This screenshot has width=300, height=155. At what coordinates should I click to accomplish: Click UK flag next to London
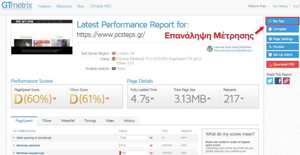coord(114,53)
